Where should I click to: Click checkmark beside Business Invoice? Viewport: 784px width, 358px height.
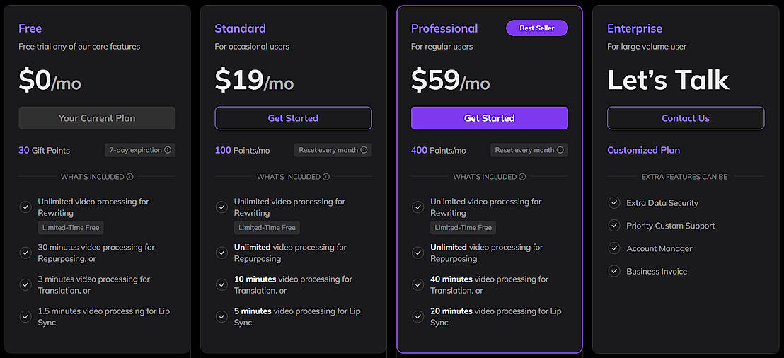click(613, 271)
